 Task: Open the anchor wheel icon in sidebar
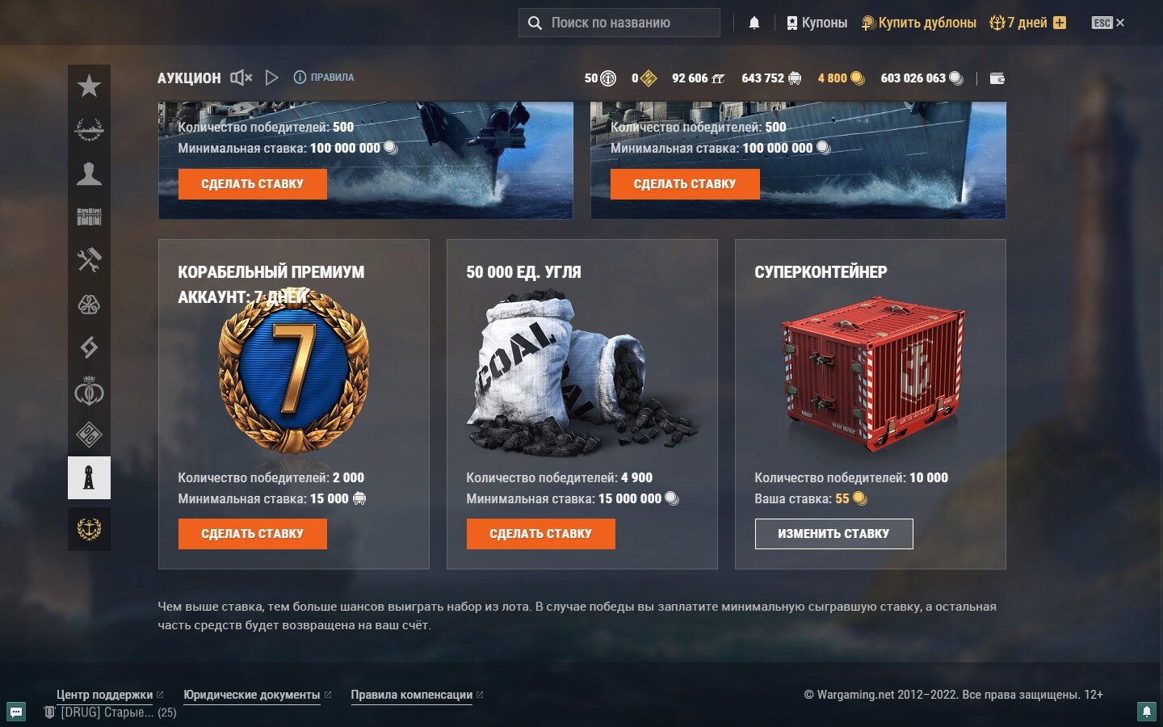(x=89, y=529)
